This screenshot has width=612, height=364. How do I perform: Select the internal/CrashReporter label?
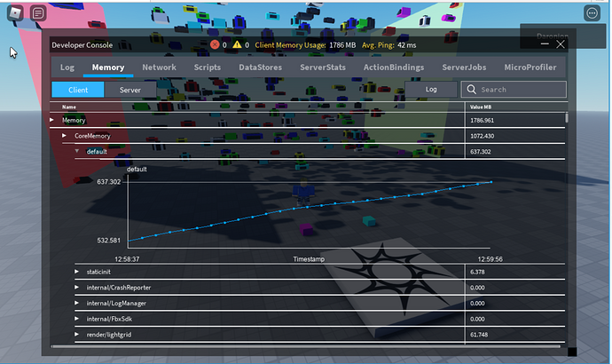[119, 288]
